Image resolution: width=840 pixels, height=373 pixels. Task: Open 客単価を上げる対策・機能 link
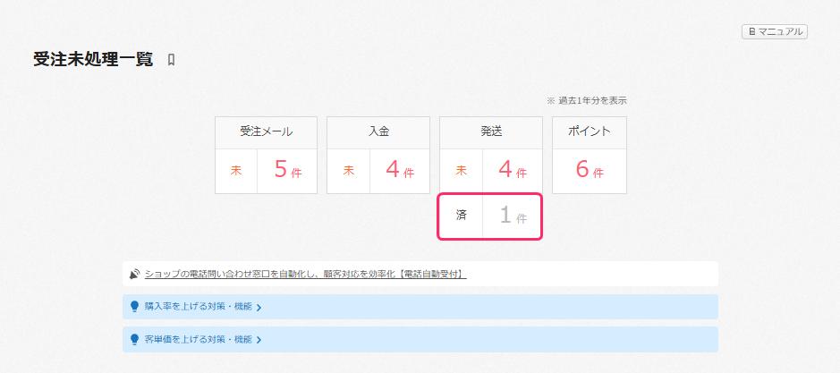[x=198, y=339]
